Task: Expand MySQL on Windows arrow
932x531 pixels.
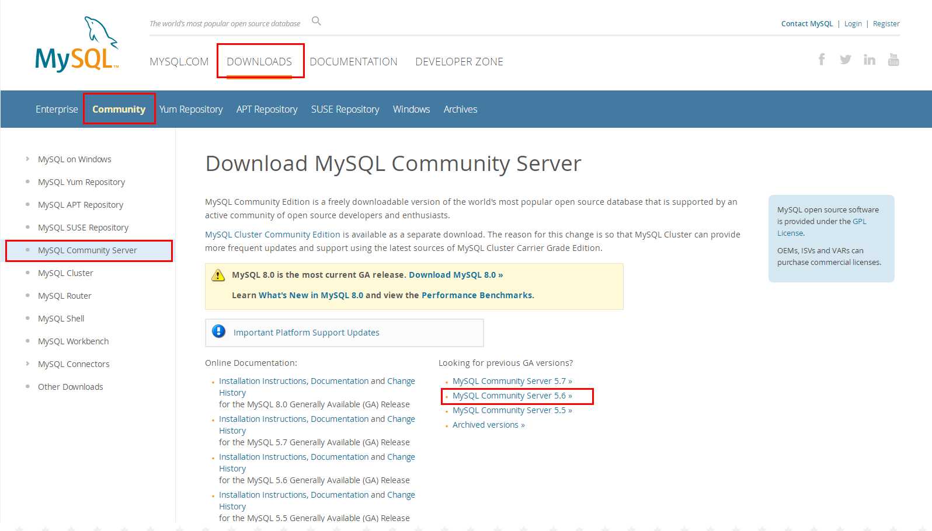Action: [x=27, y=159]
